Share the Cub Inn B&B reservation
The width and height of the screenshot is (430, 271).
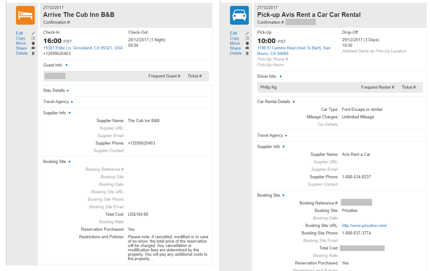click(21, 48)
